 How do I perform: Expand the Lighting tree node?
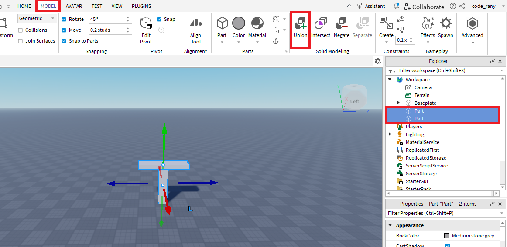tap(390, 134)
